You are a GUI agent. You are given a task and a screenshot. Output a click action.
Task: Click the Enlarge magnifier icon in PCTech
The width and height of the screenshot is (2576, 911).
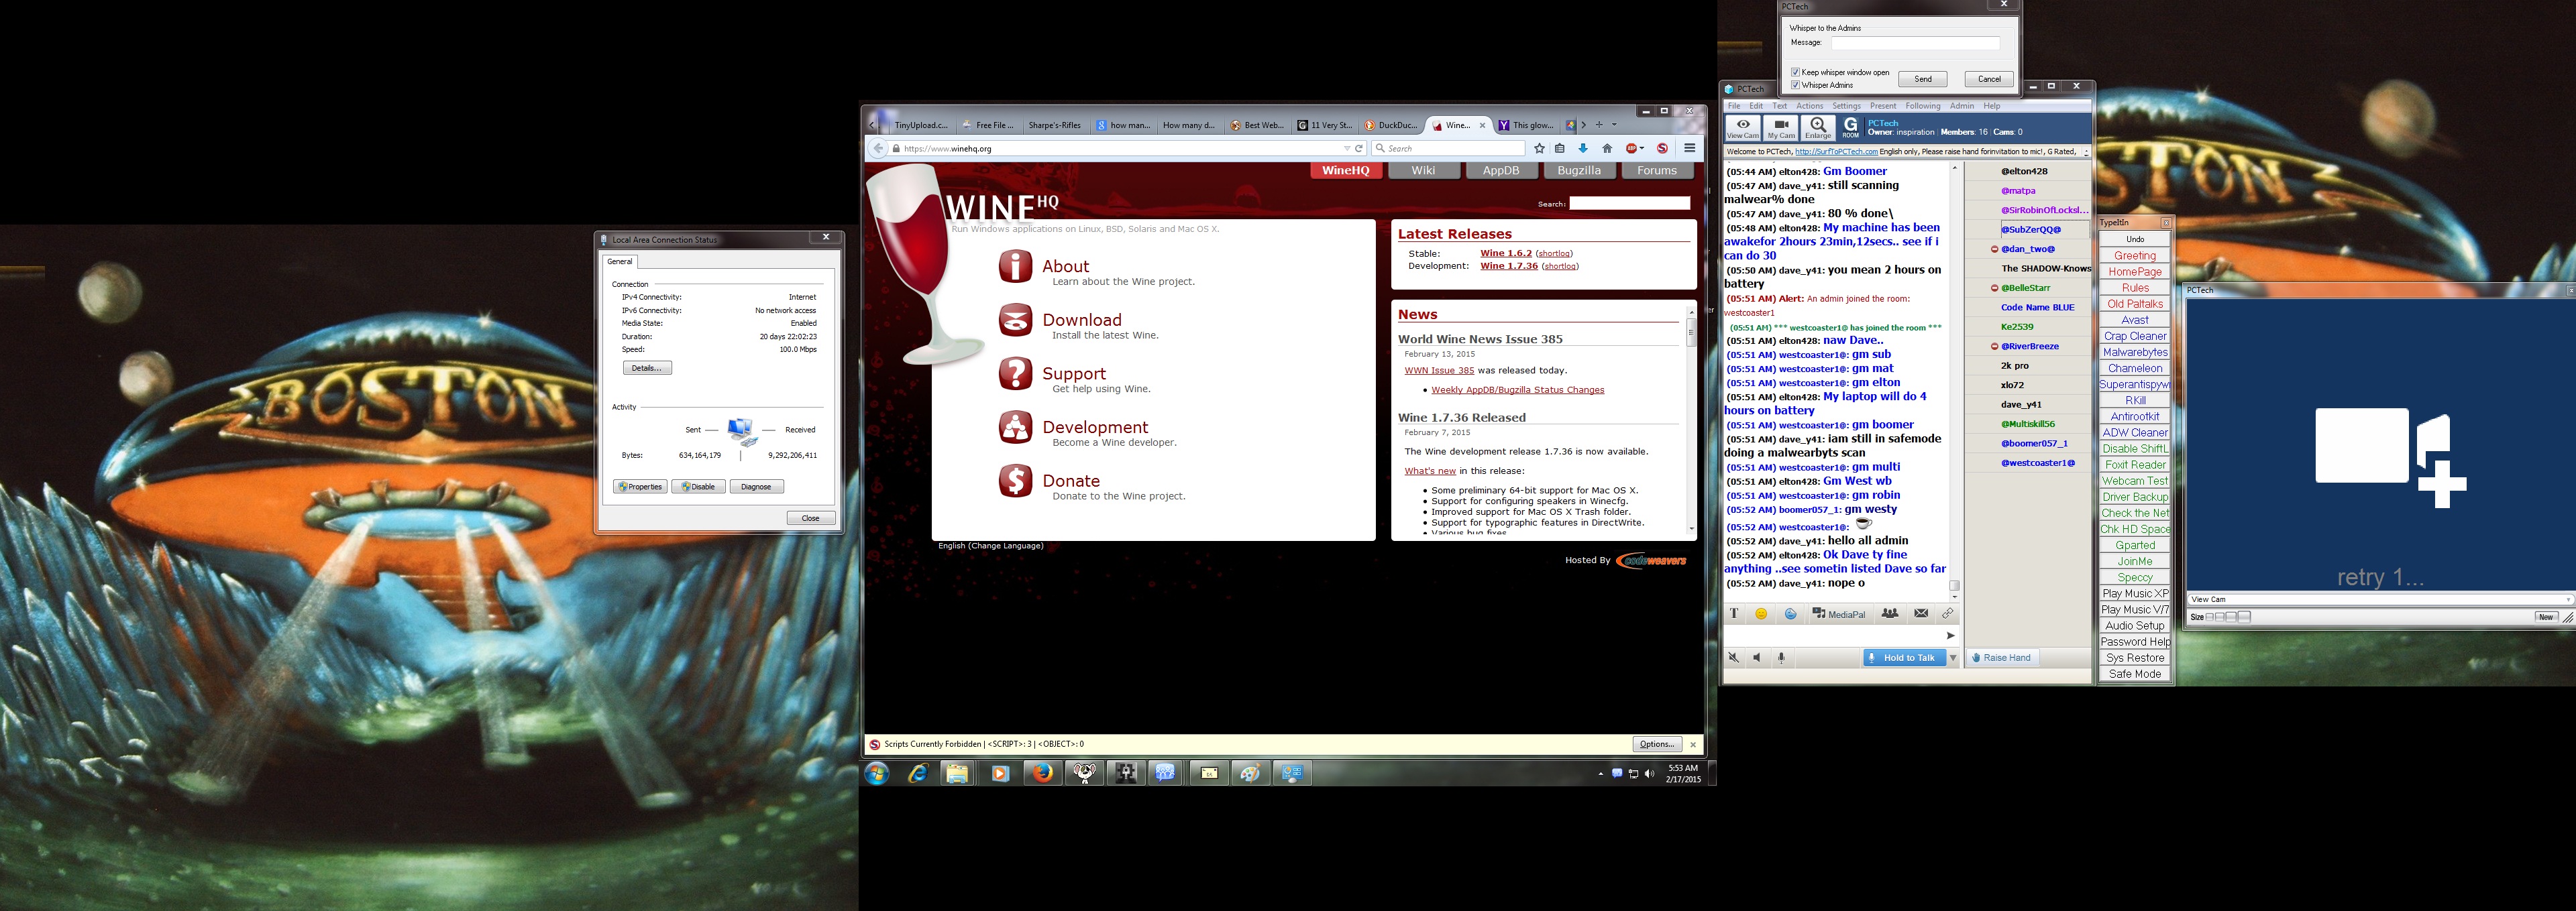[x=1818, y=128]
